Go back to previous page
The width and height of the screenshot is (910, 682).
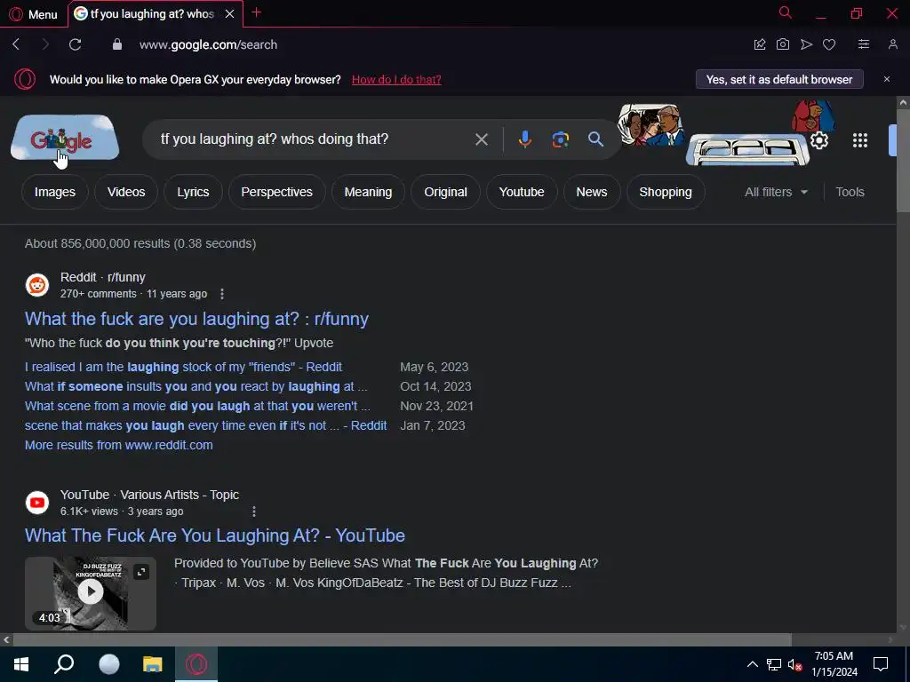click(x=16, y=44)
